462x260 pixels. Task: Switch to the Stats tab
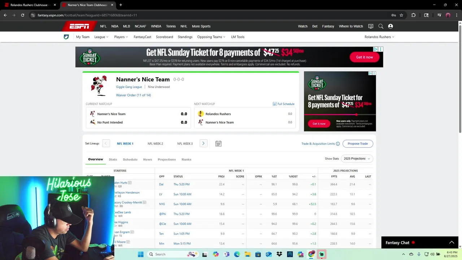pos(113,159)
